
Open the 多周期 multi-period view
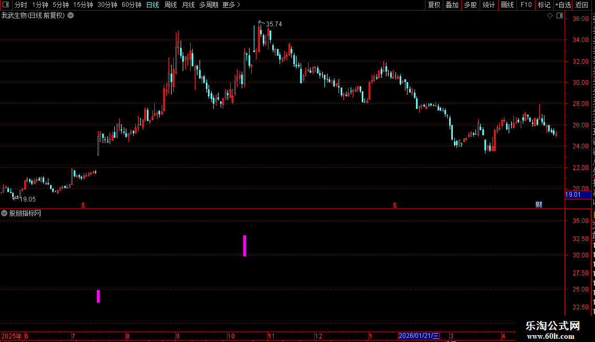pyautogui.click(x=209, y=5)
